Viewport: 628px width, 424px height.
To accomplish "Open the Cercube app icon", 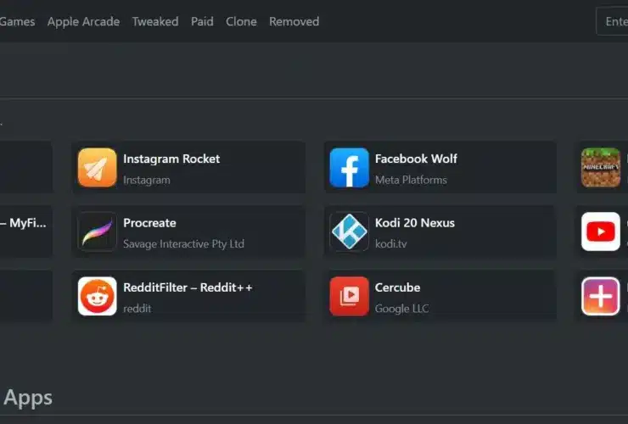I will (350, 296).
